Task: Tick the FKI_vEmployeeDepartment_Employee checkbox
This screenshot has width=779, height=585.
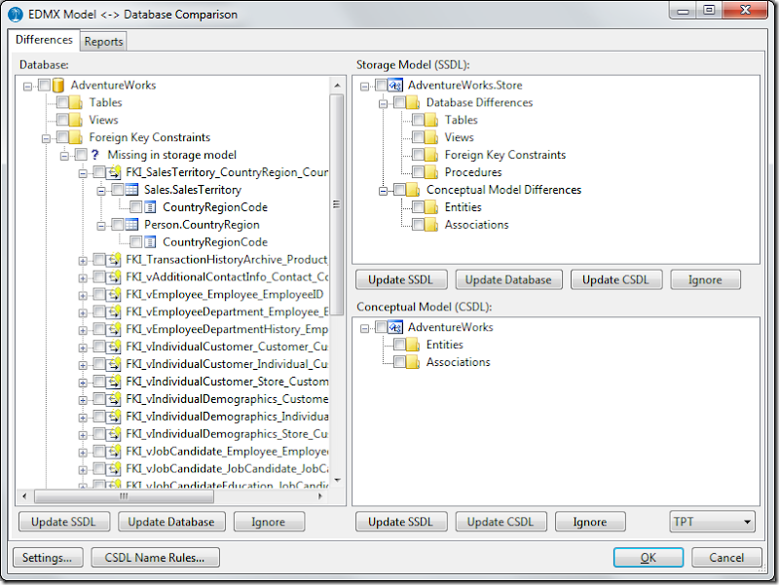Action: coord(99,311)
